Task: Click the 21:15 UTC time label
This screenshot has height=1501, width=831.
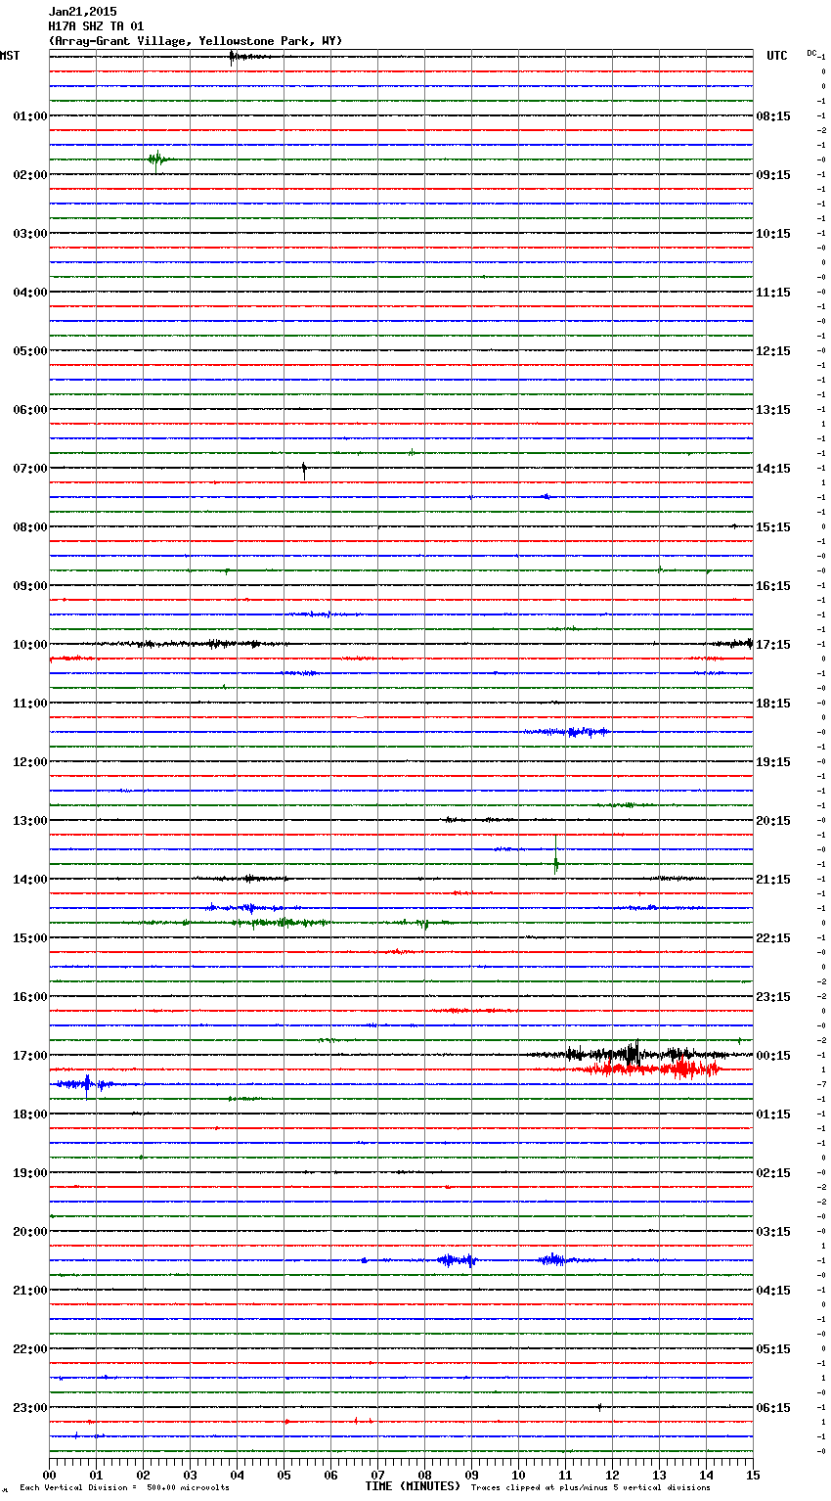Action: point(773,880)
